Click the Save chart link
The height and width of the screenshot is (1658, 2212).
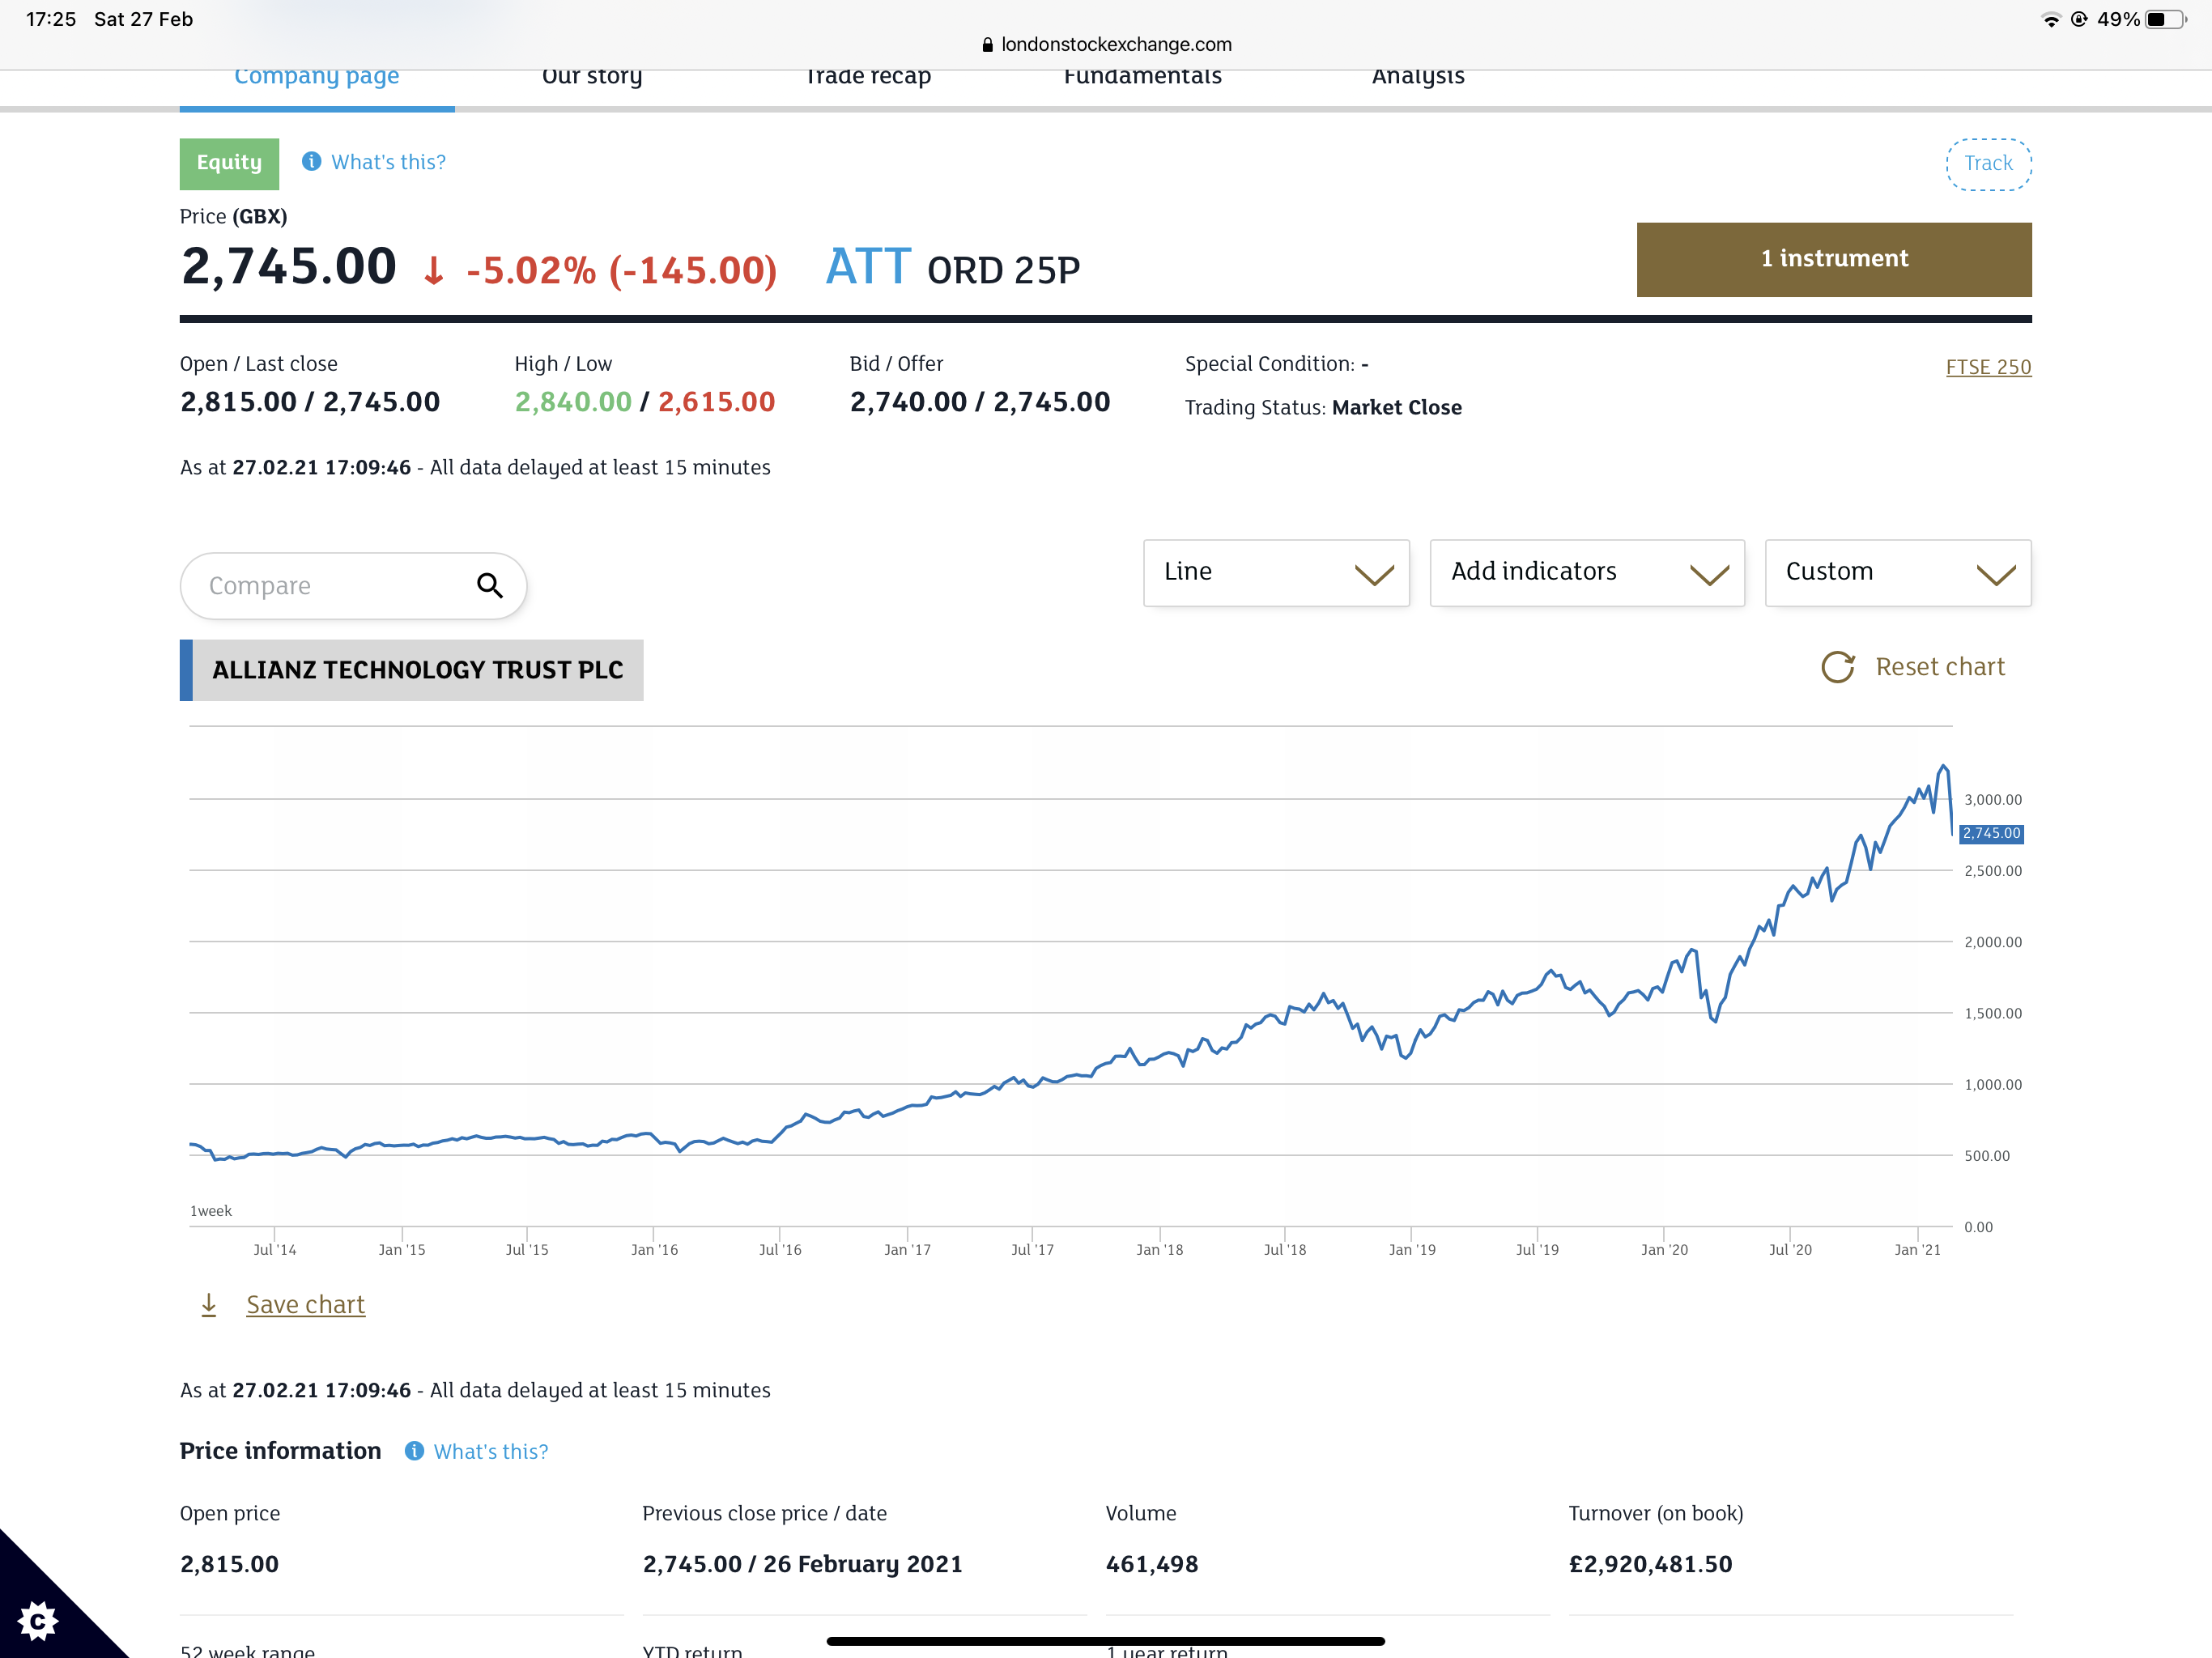point(306,1305)
